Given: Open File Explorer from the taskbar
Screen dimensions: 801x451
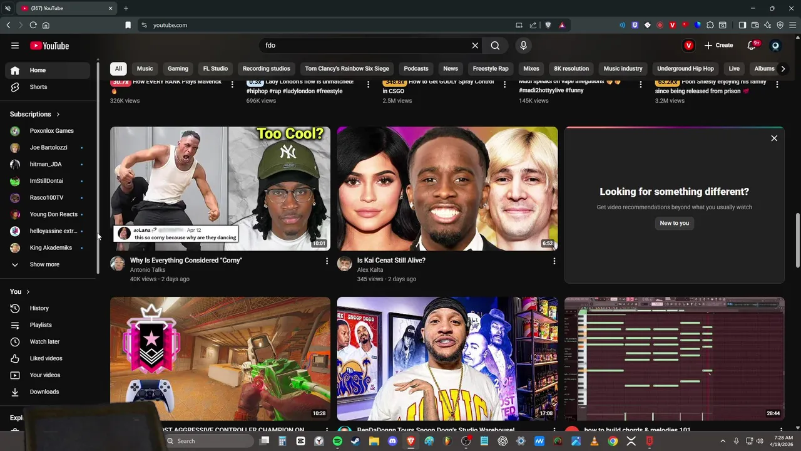Looking at the screenshot, I should [x=374, y=441].
